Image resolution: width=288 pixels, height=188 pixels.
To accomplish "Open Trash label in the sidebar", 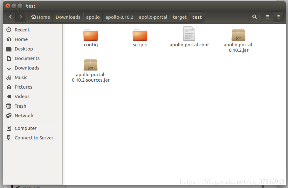I will 20,106.
